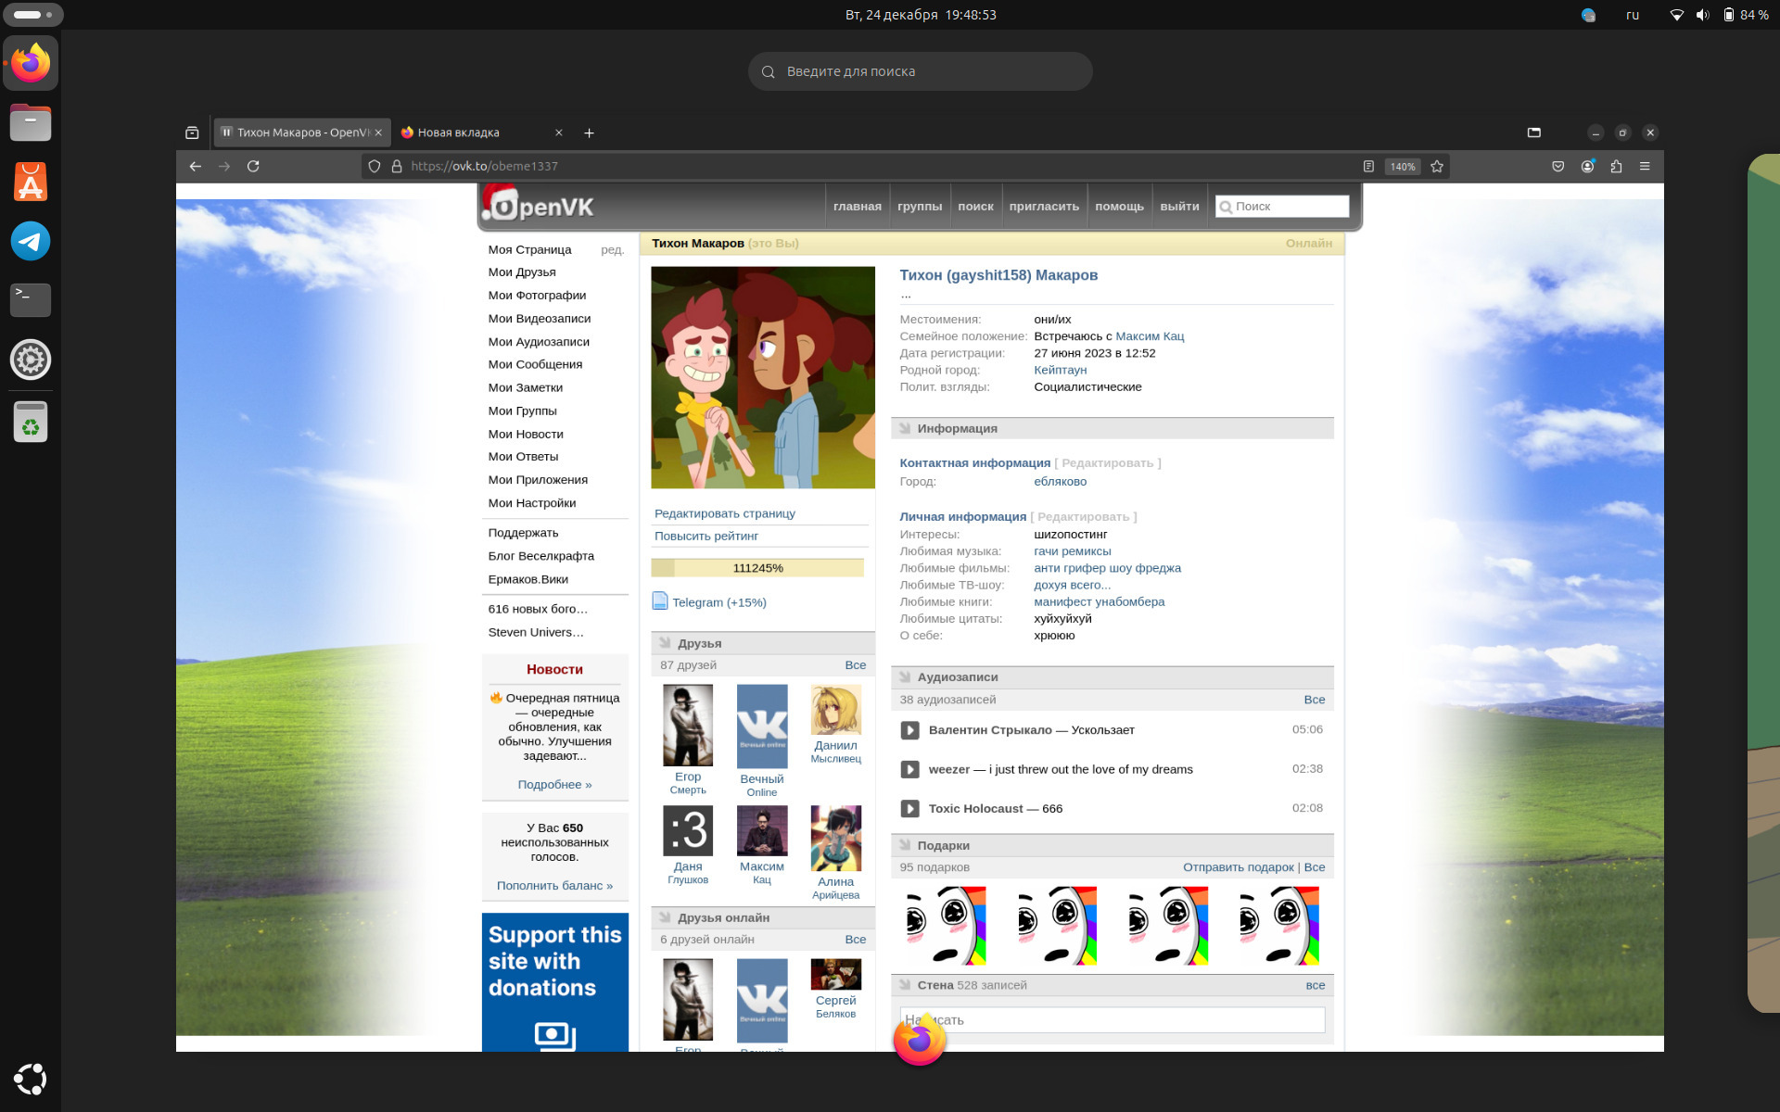Image resolution: width=1780 pixels, height=1112 pixels.
Task: Click the Firefox reload page icon
Action: 253,166
